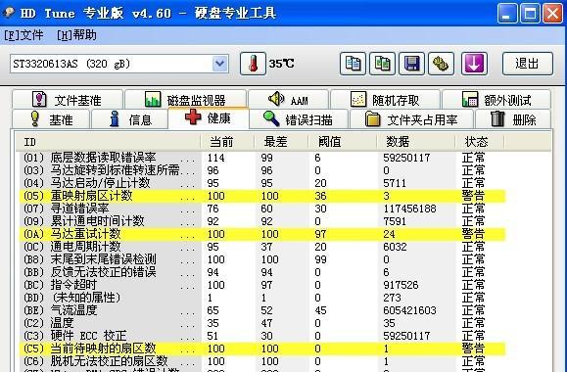This screenshot has width=567, height=372.
Task: Select the (01) 底层数据读取错误率 row
Action: [262, 158]
